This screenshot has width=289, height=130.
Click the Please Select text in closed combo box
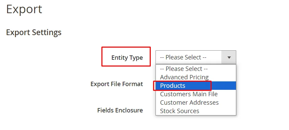tap(183, 57)
